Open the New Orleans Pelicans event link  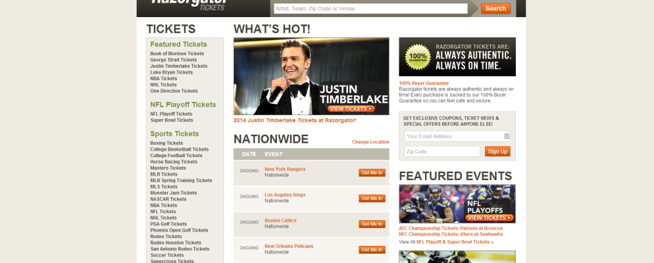click(289, 247)
